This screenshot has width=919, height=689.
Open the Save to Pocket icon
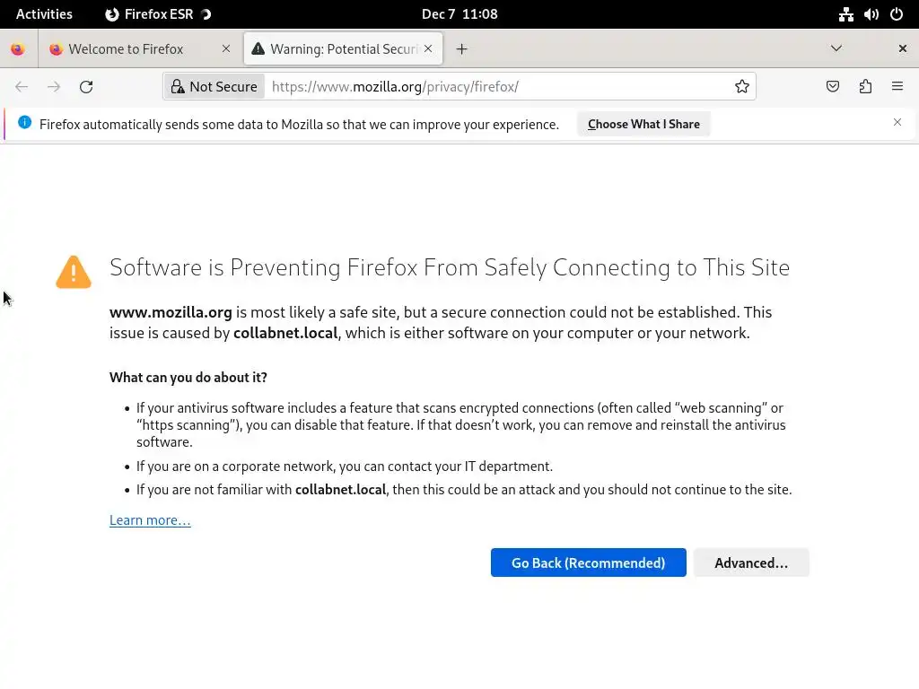(x=833, y=87)
